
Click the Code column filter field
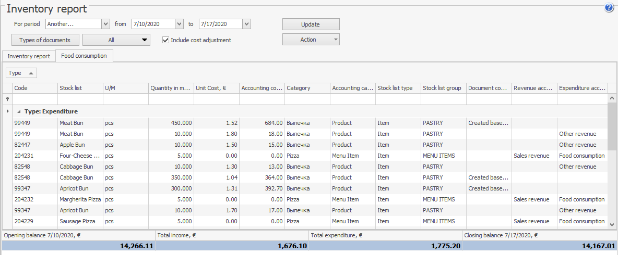pos(34,99)
